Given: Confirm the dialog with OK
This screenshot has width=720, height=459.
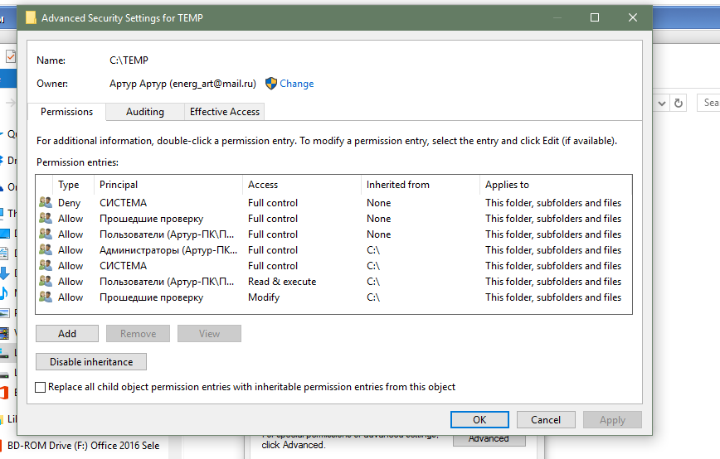Looking at the screenshot, I should [x=479, y=420].
